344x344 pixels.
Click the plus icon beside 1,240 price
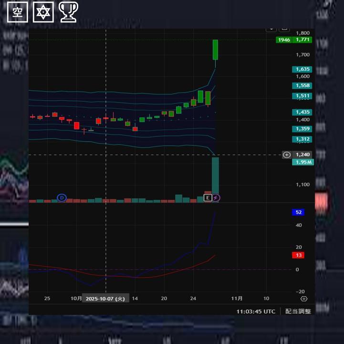(286, 155)
